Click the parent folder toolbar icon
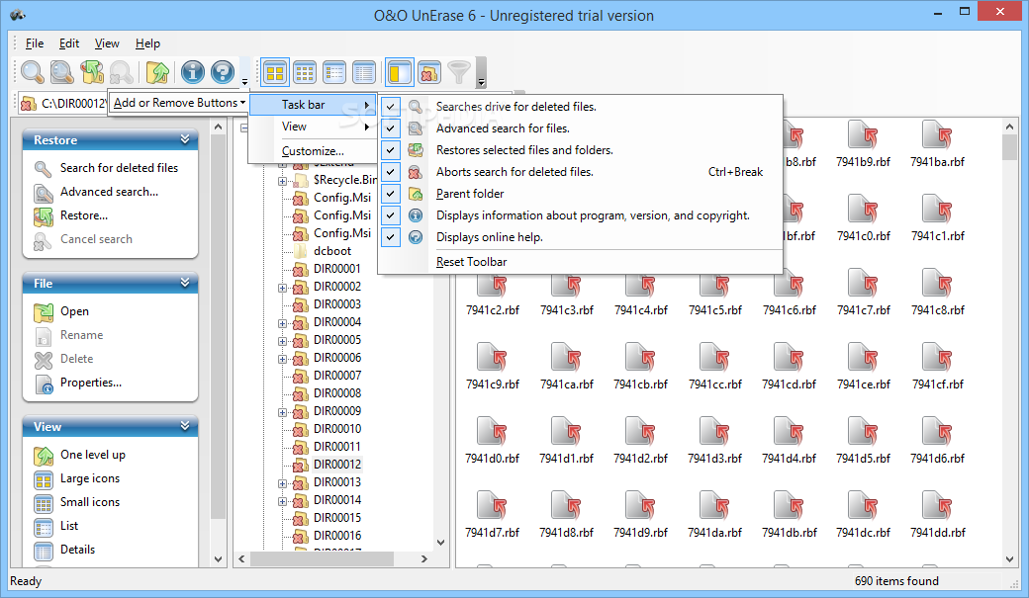1029x598 pixels. [x=157, y=72]
